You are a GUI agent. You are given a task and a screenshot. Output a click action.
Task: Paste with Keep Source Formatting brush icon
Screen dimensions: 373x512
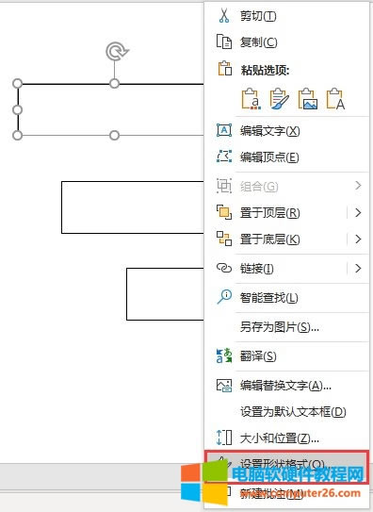279,99
